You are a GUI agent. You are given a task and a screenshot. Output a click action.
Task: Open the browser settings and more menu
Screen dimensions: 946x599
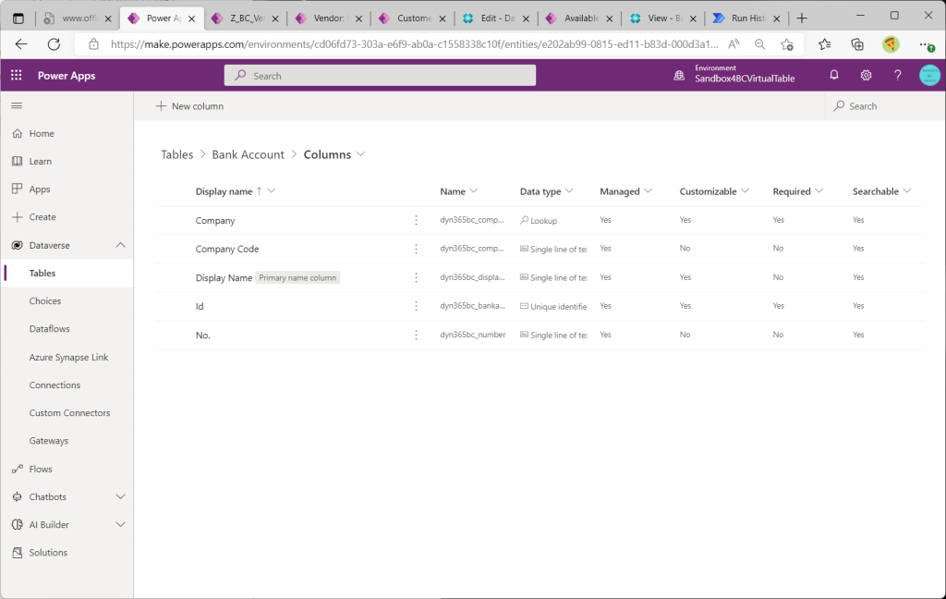pyautogui.click(x=926, y=44)
